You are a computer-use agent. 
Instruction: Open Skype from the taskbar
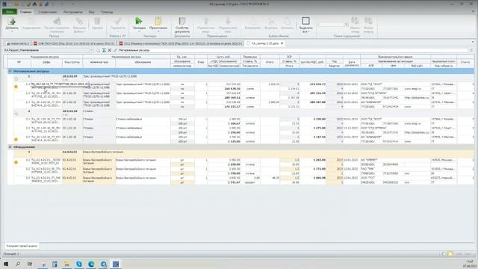click(x=79, y=264)
